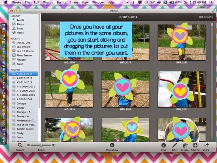Select photo thumbnail IMG_3210
This screenshot has width=217, height=163.
point(182,42)
